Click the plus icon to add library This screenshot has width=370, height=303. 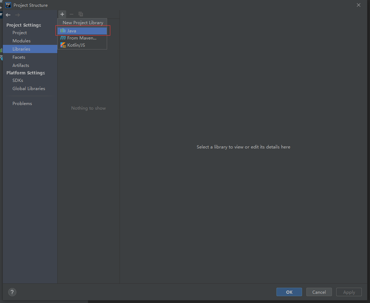click(62, 14)
